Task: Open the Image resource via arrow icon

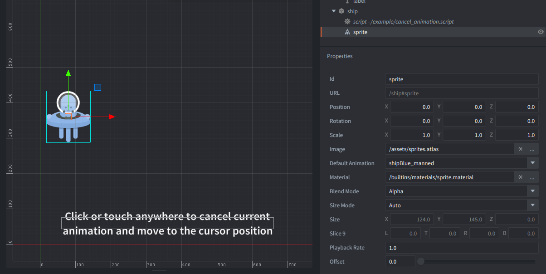Action: [x=520, y=149]
